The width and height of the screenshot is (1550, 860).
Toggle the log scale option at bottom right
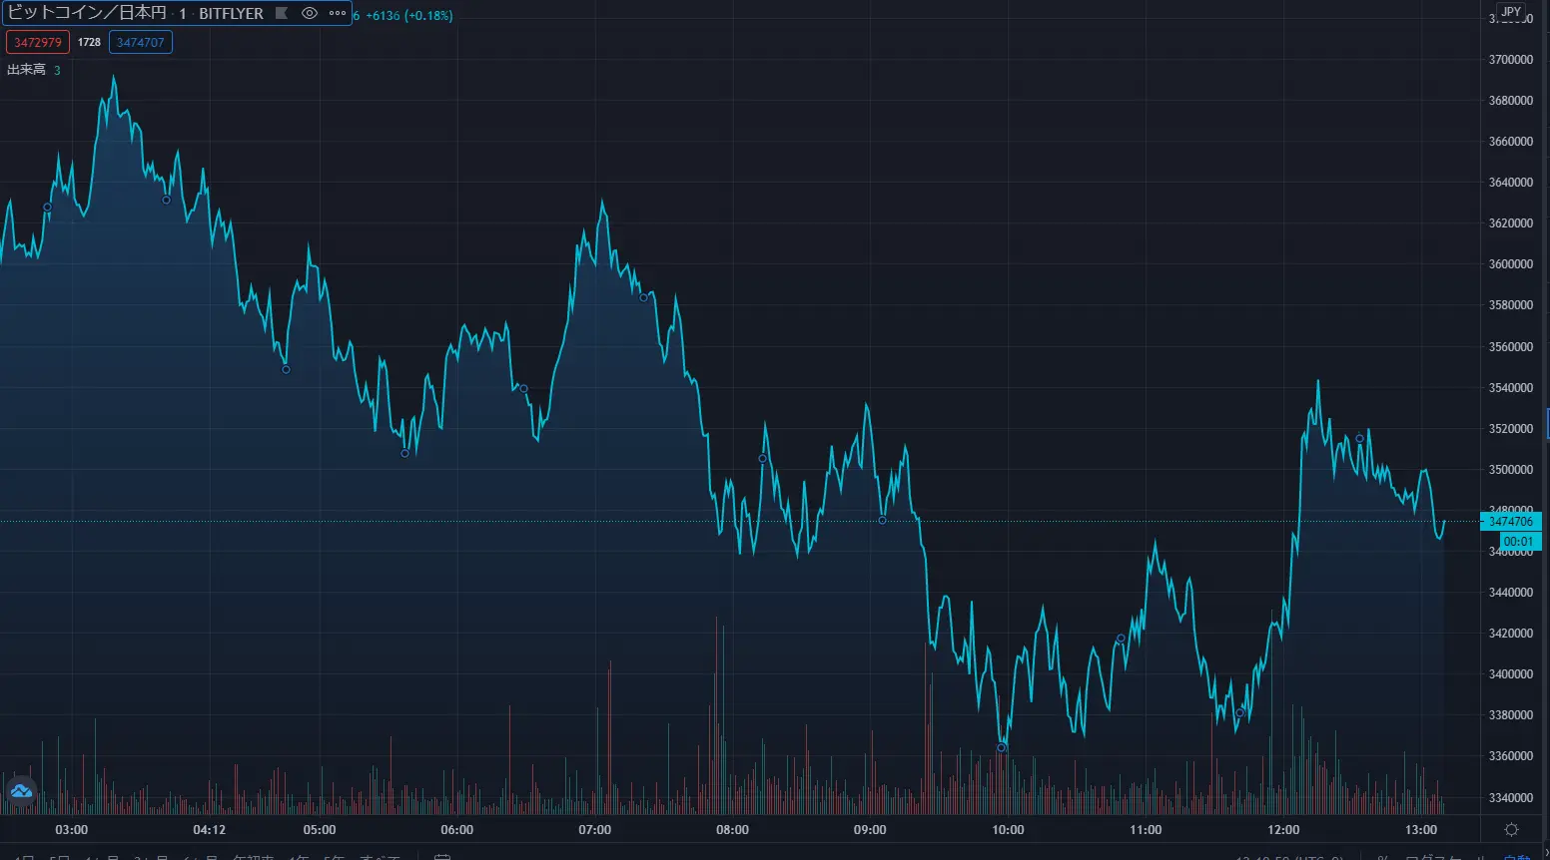[x=1433, y=857]
